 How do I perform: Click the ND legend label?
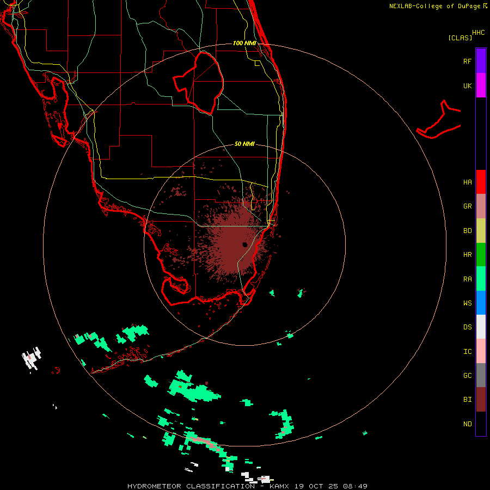click(x=467, y=424)
